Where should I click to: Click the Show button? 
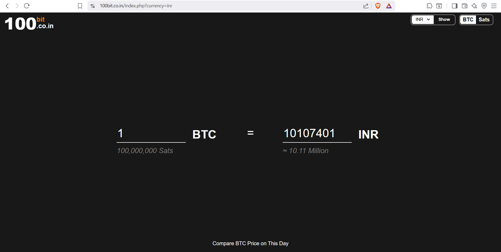click(444, 20)
